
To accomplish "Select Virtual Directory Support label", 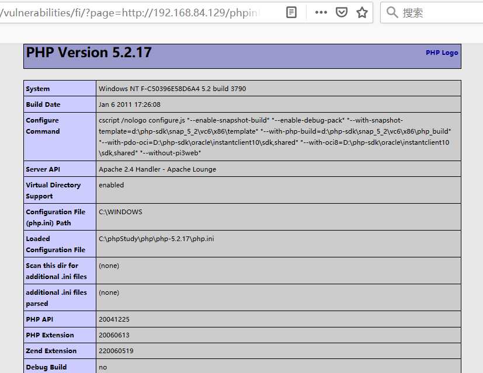I will pyautogui.click(x=53, y=190).
